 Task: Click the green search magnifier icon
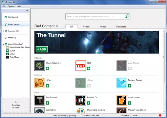tap(127, 16)
